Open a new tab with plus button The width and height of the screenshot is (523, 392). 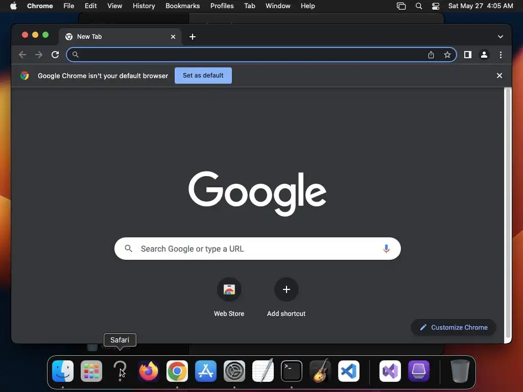193,37
